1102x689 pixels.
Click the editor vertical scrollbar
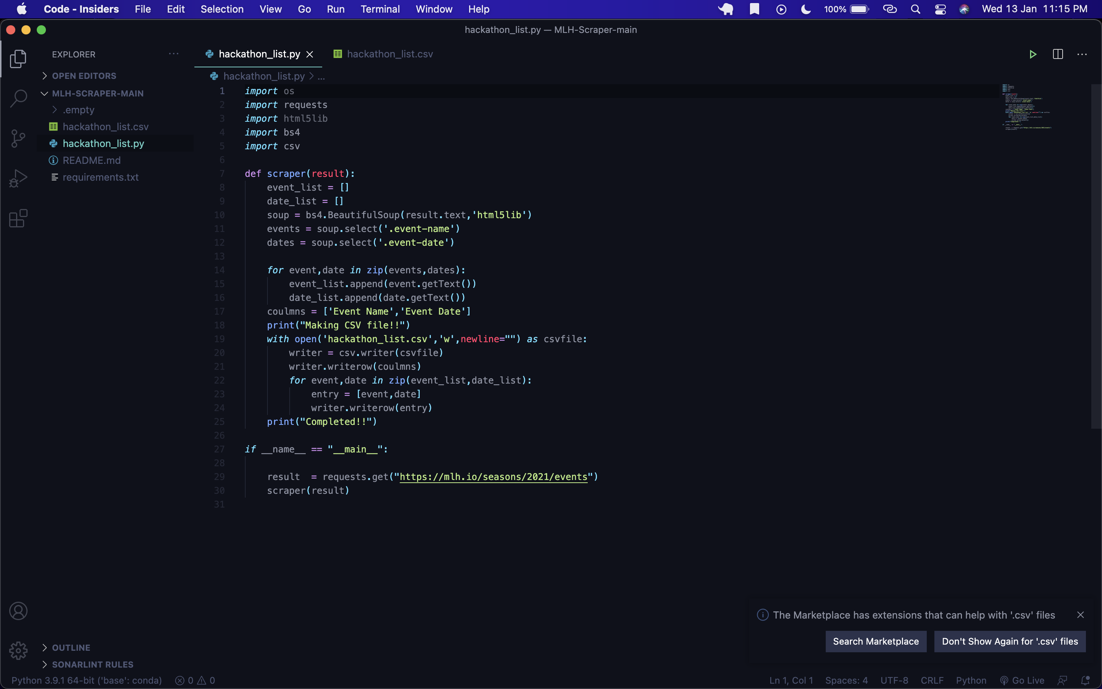(x=1095, y=255)
